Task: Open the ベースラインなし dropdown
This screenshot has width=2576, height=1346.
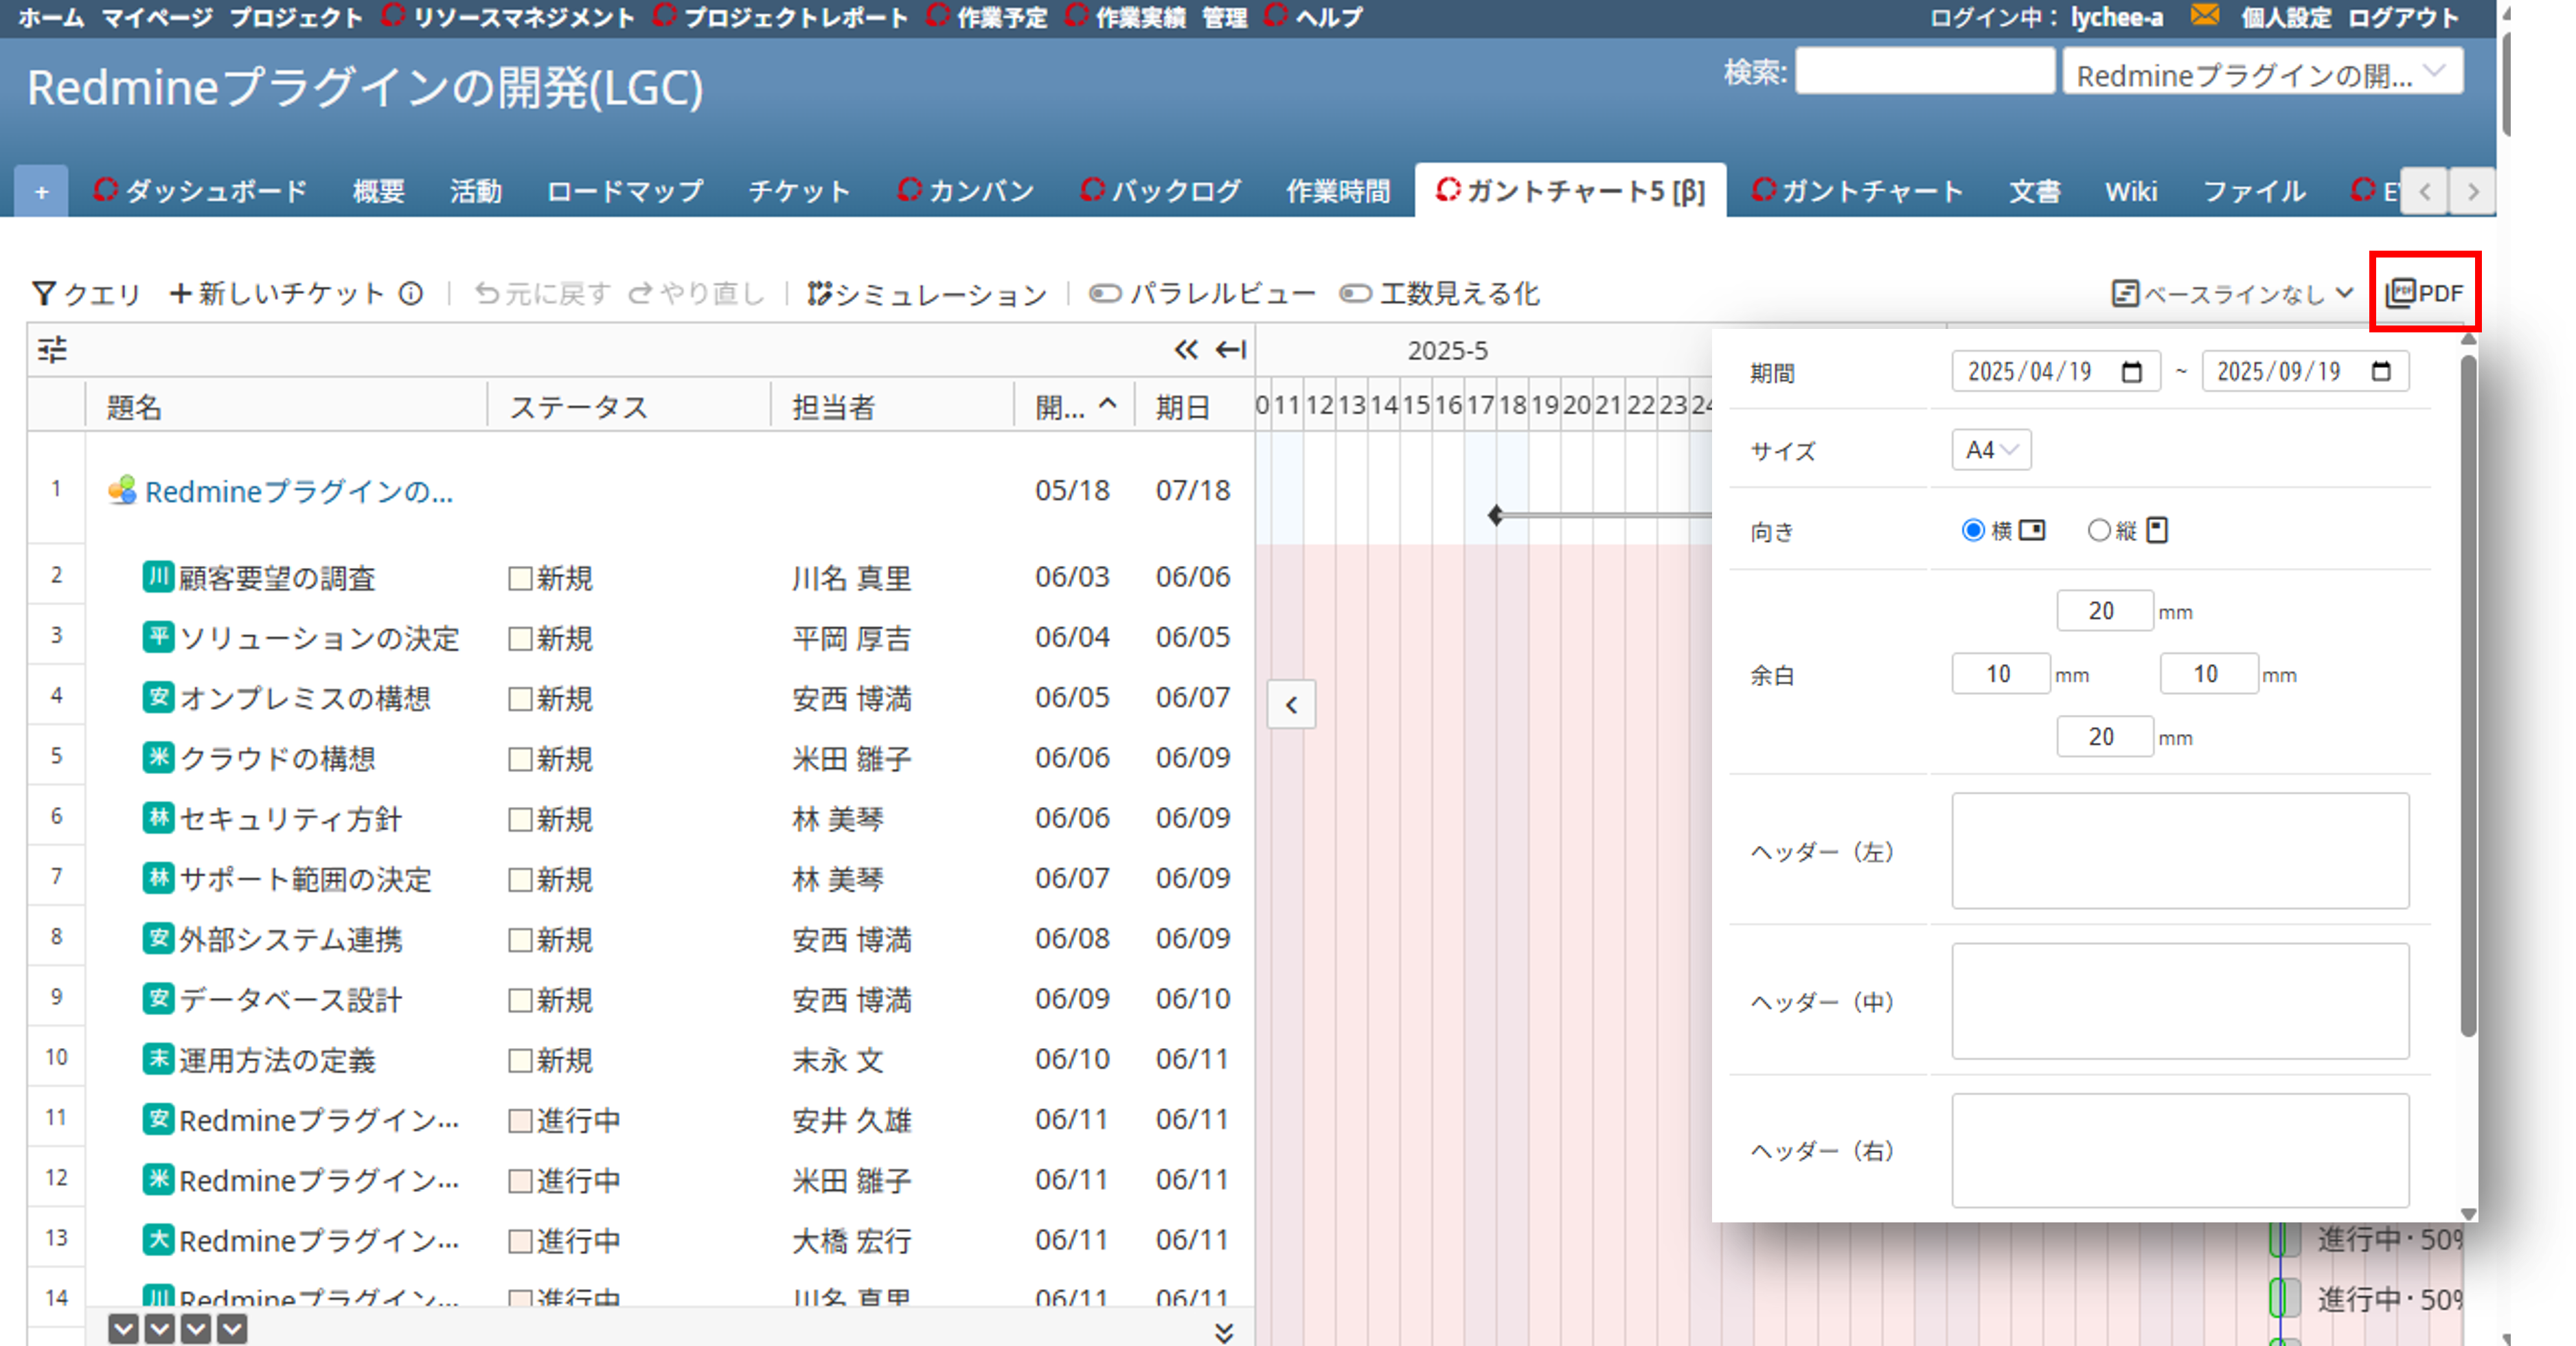Action: point(2233,293)
